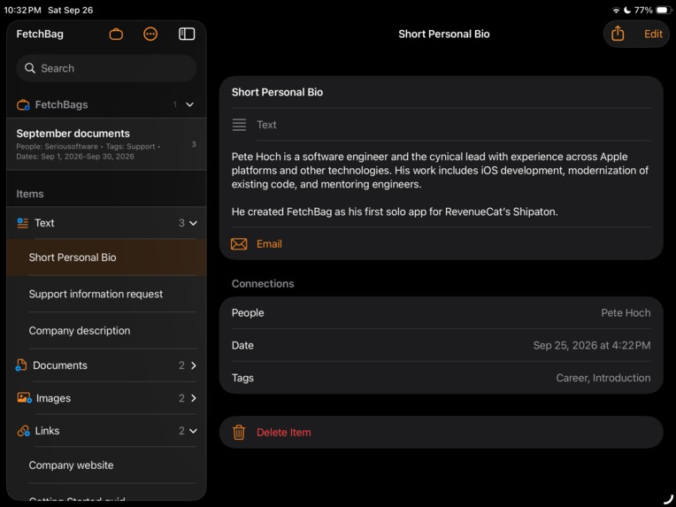The image size is (676, 507).
Task: Tap the share icon in the top right
Action: coord(618,34)
